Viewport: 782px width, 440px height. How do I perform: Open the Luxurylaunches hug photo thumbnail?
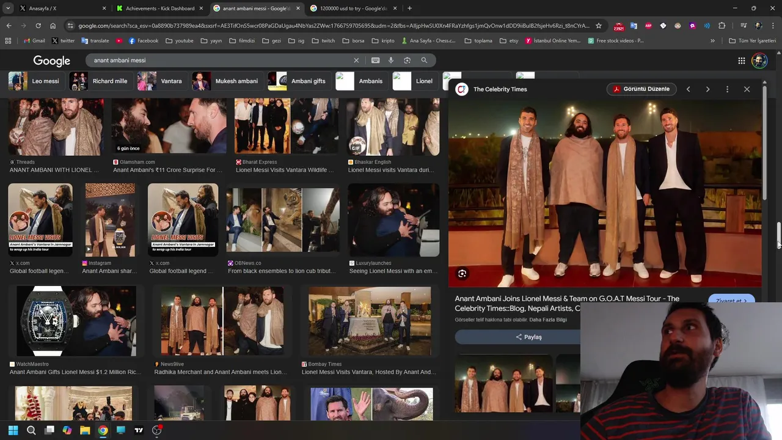click(393, 220)
